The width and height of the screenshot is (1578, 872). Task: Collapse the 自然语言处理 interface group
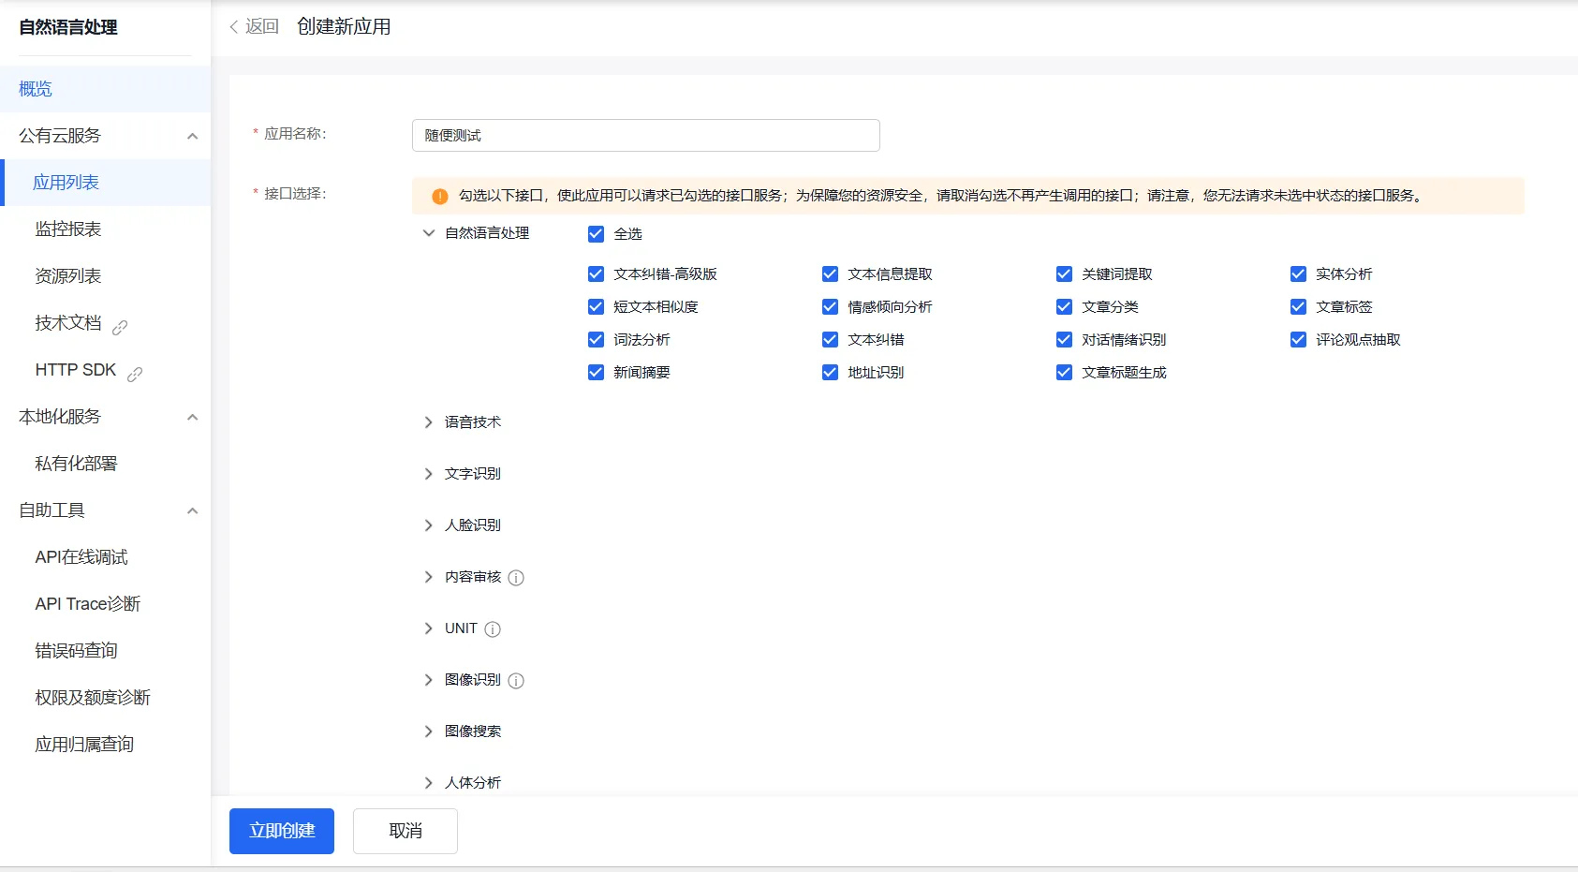click(429, 233)
